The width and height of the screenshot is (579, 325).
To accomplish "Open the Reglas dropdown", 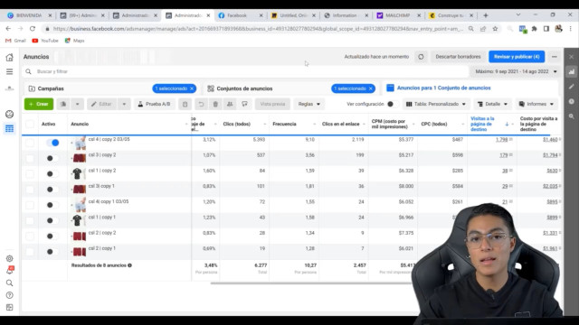I will click(309, 105).
